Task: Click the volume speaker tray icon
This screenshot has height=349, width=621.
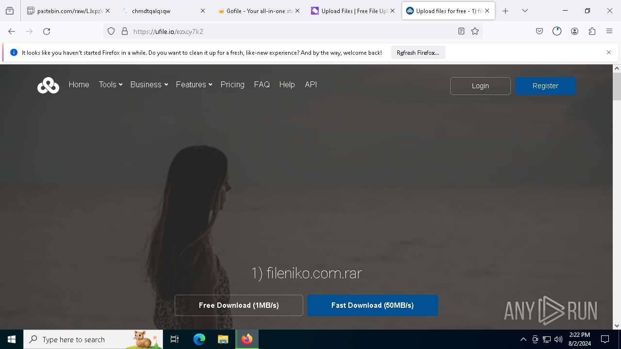Action: [558, 339]
